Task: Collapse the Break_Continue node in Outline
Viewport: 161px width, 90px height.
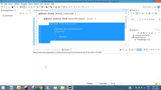Action: [131, 38]
